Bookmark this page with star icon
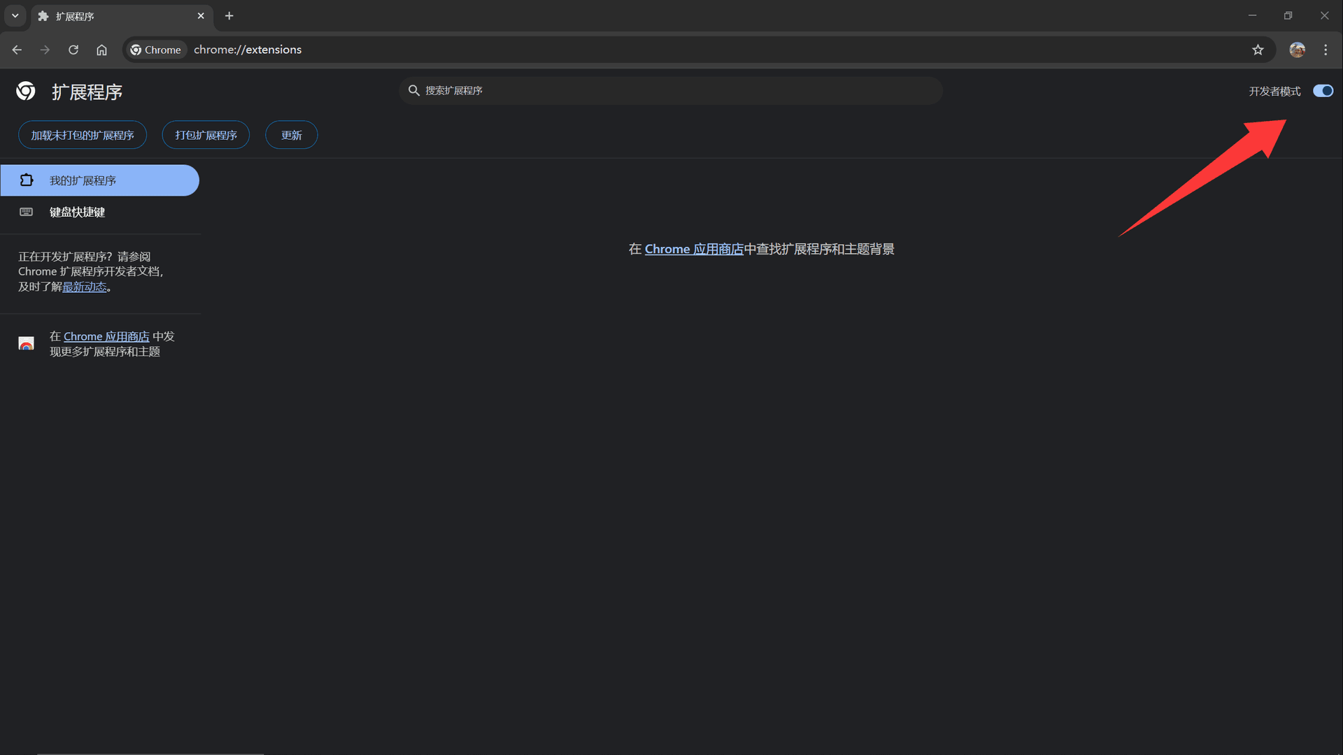 1258,50
